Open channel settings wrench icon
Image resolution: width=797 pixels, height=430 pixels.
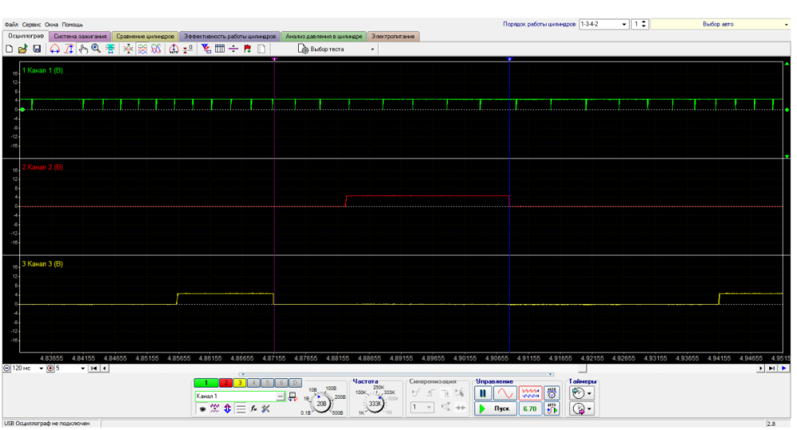point(266,409)
